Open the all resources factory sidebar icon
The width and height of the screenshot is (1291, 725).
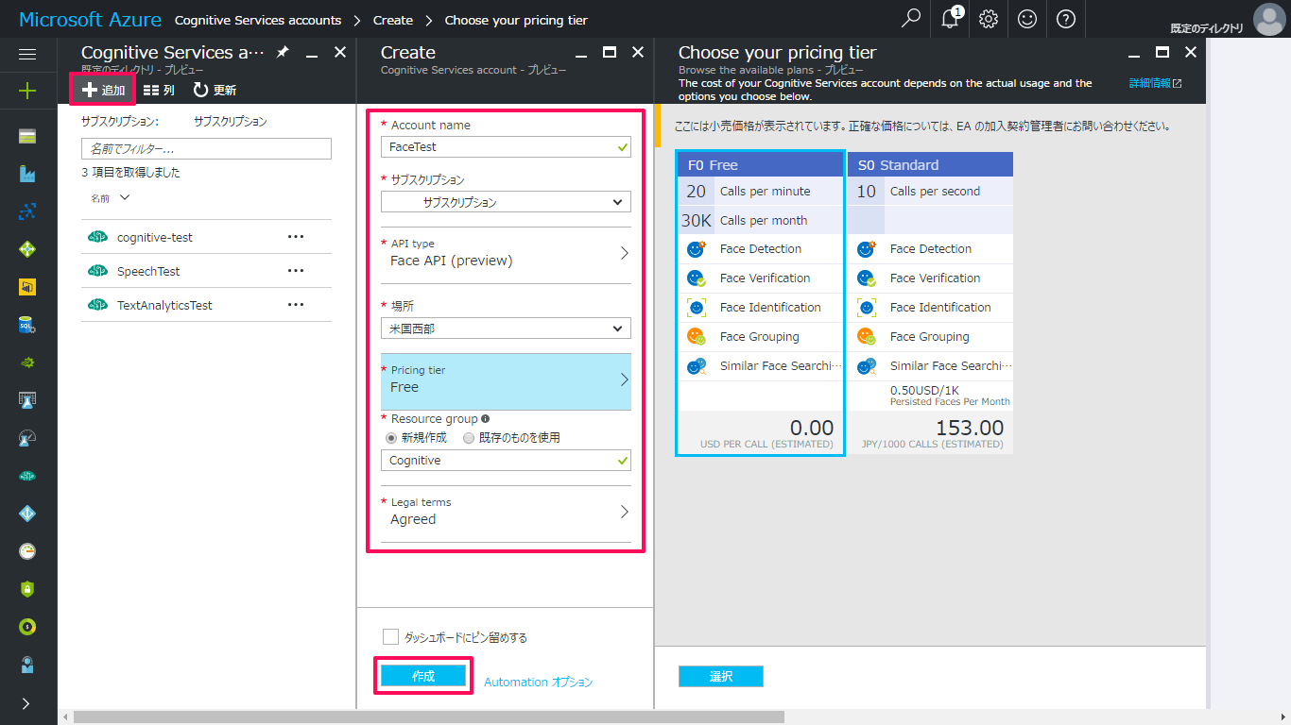click(27, 174)
